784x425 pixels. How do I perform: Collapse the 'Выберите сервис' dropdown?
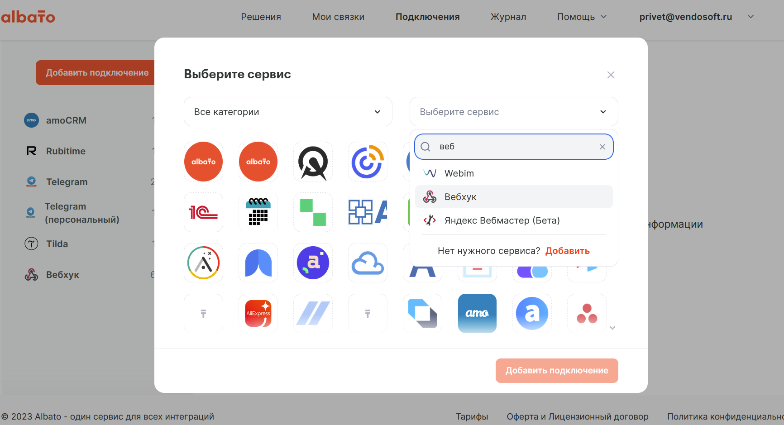click(514, 112)
